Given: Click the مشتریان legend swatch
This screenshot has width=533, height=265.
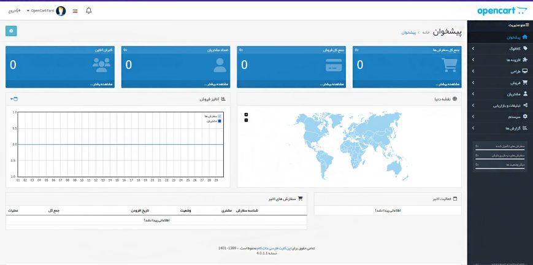Looking at the screenshot, I should pyautogui.click(x=219, y=121).
